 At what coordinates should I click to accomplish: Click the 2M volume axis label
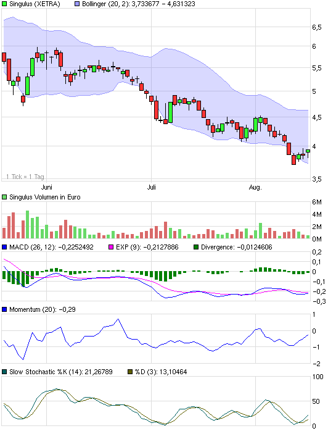point(316,227)
